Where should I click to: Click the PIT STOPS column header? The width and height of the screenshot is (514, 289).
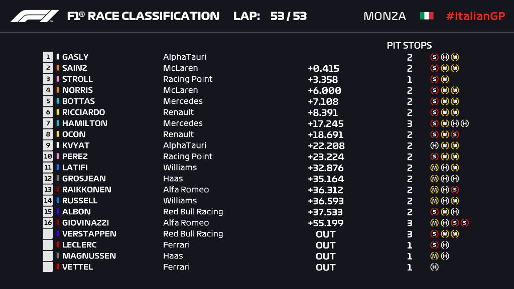[x=409, y=45]
